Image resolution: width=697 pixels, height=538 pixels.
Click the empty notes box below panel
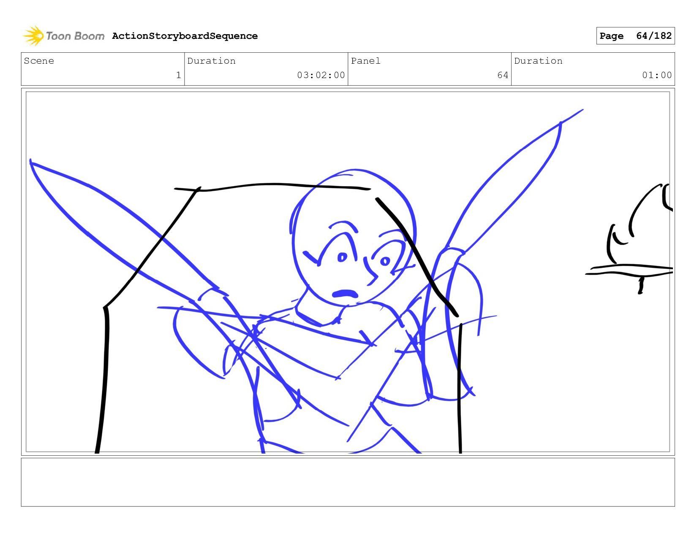coord(348,482)
